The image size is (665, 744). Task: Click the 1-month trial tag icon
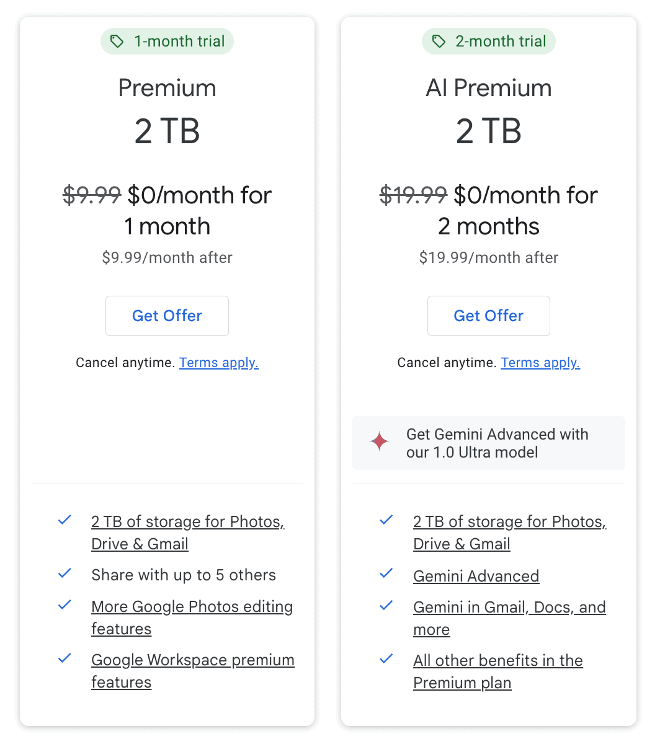tap(117, 42)
